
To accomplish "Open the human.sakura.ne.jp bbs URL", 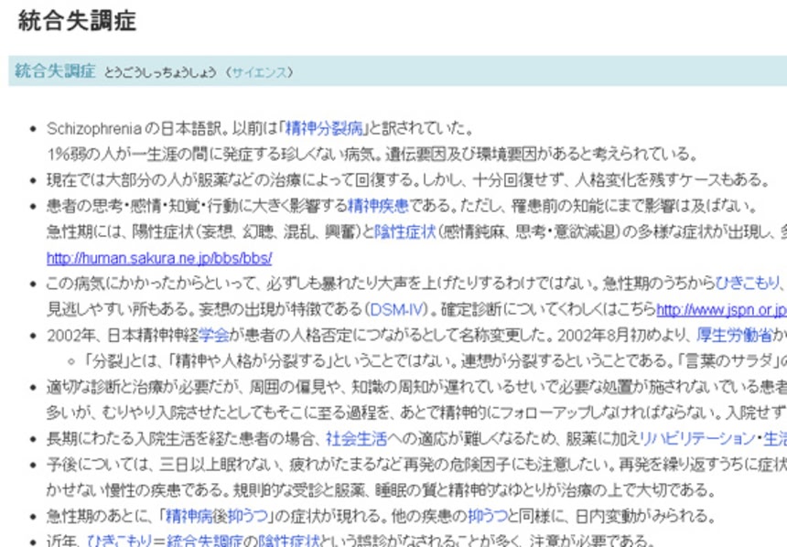I will tap(158, 258).
